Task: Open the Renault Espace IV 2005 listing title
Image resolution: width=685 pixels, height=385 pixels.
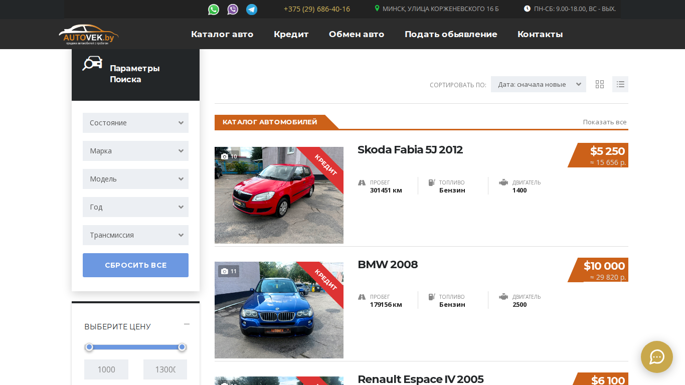Action: point(421,379)
